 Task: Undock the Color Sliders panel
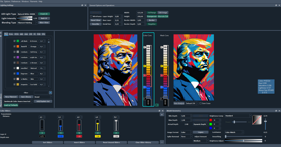(x=159, y=111)
